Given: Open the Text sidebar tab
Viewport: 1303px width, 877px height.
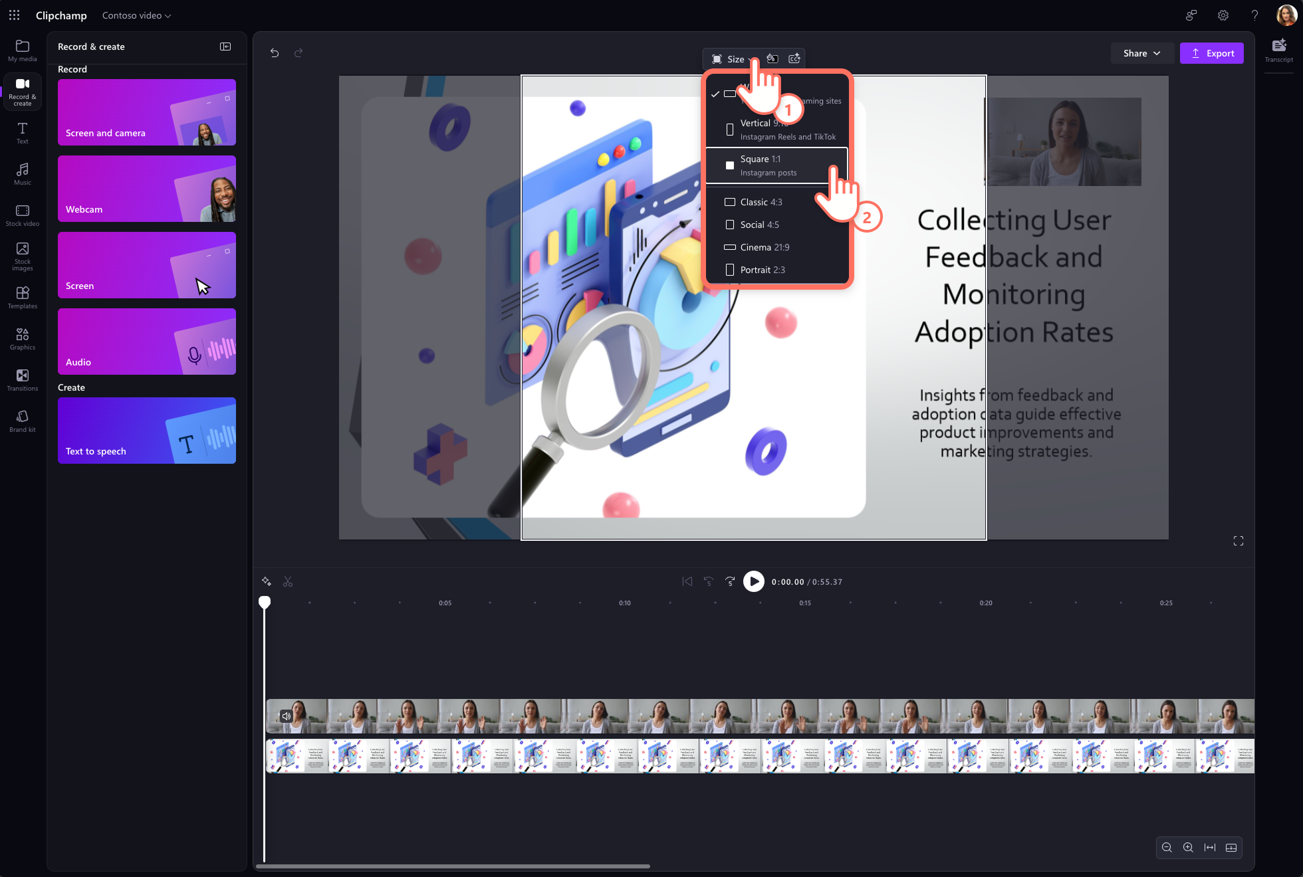Looking at the screenshot, I should [23, 133].
